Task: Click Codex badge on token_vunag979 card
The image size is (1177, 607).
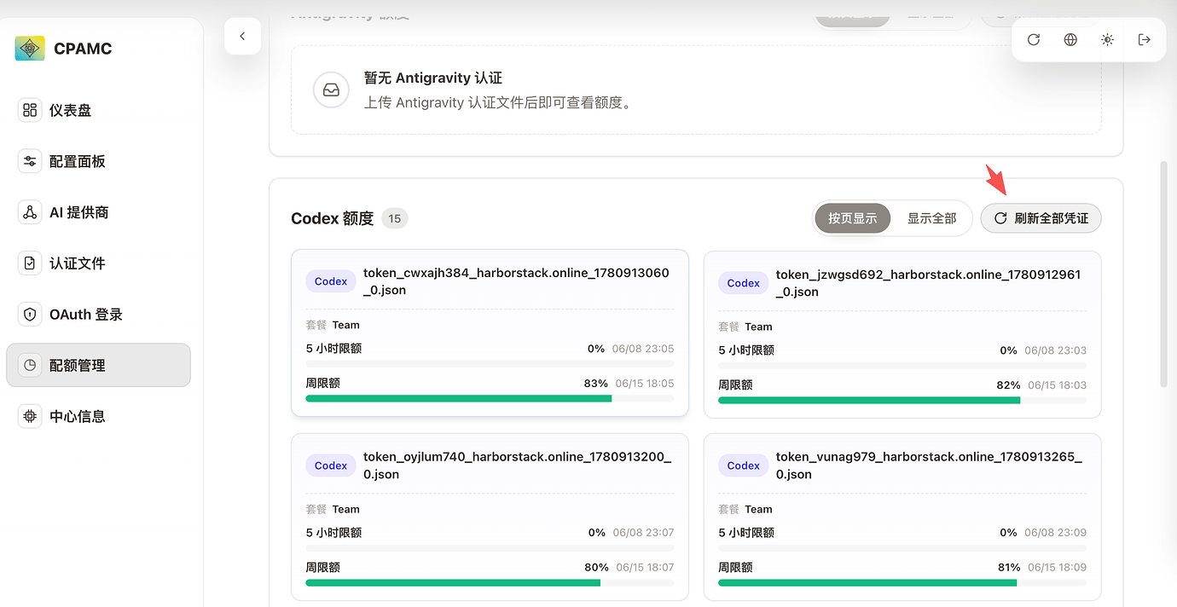Action: (744, 465)
